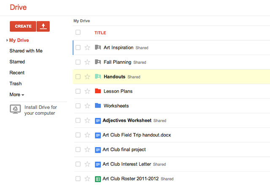The image size is (270, 185).
Task: Click the red Lesson Plans folder icon
Action: [x=98, y=91]
